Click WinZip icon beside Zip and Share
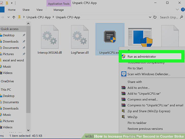 click(123, 111)
